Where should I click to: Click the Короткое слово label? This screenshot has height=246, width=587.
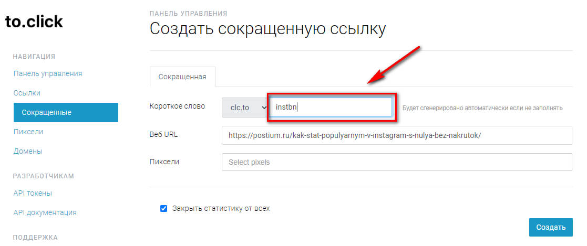point(177,106)
